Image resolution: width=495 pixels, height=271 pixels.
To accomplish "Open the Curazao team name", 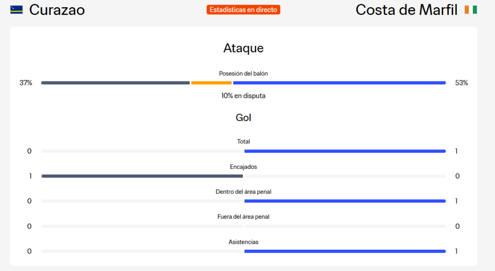I will click(57, 10).
